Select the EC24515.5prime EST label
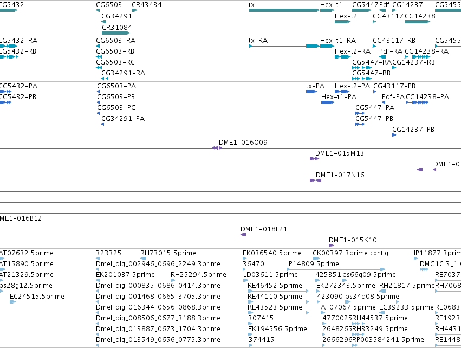461x348 pixels. [37, 297]
